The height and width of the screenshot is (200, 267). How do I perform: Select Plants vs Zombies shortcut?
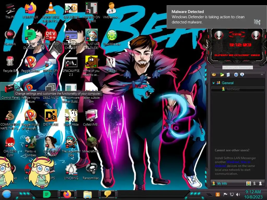(30, 147)
